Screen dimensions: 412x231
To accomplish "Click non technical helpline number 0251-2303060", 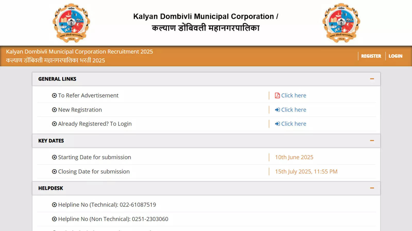I will click(x=150, y=219).
